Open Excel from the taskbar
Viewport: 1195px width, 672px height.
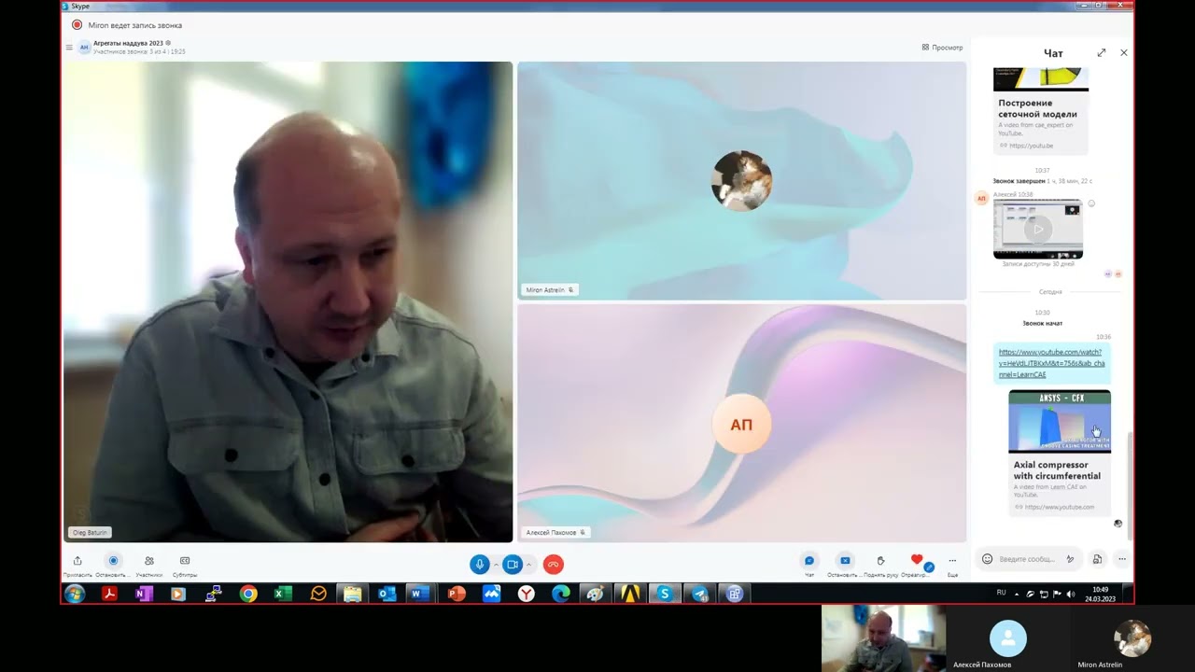(x=283, y=594)
